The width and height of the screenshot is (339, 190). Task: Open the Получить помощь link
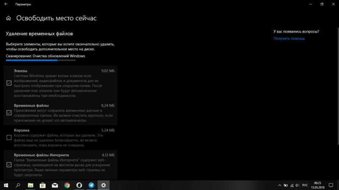tap(289, 39)
